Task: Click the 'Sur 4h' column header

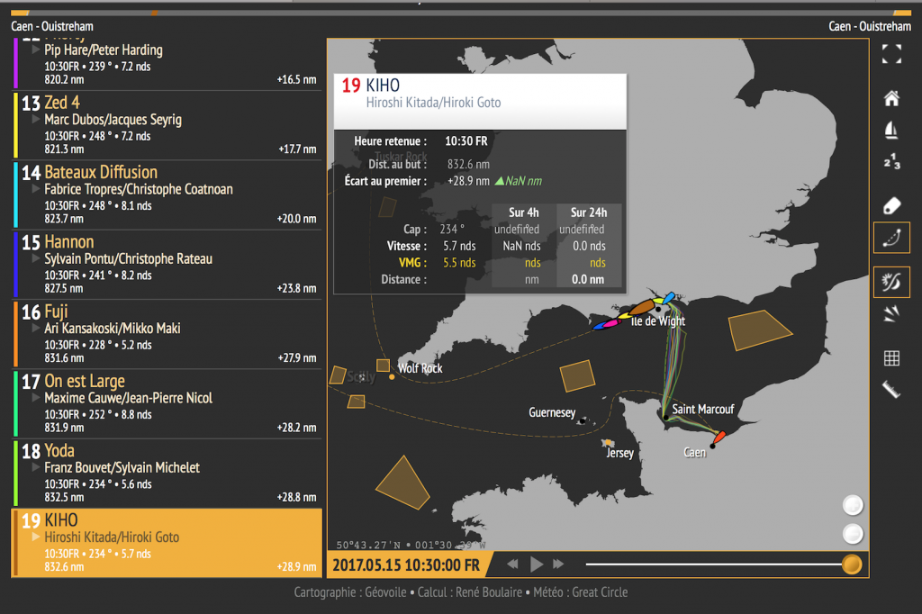Action: (x=523, y=212)
